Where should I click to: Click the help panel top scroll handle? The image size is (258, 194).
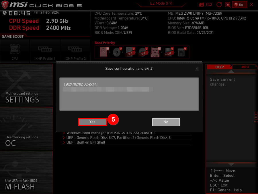(231, 72)
